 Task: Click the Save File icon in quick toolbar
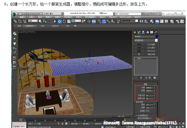(27, 14)
